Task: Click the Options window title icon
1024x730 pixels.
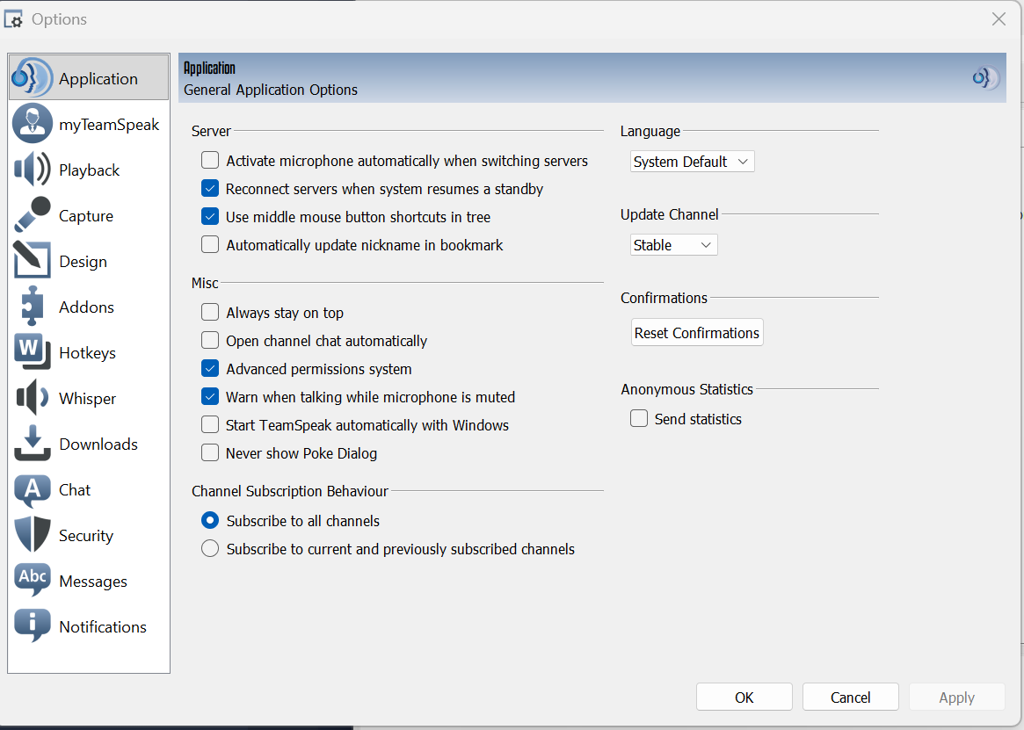Action: 13,19
